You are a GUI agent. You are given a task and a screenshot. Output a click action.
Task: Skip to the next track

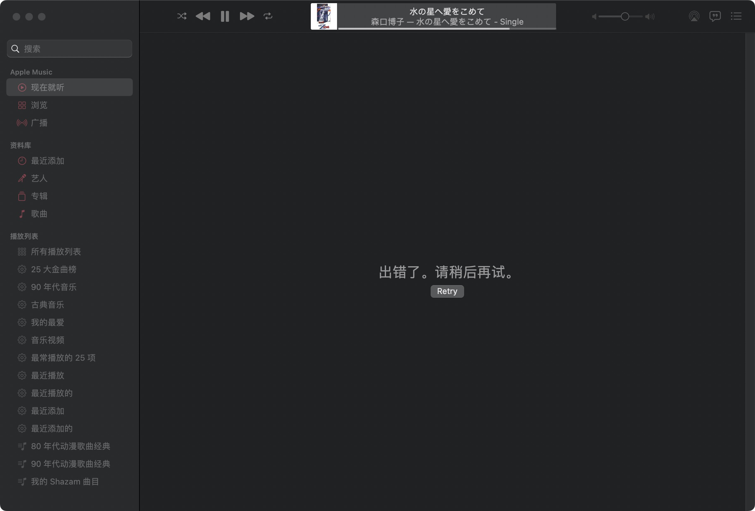point(247,16)
